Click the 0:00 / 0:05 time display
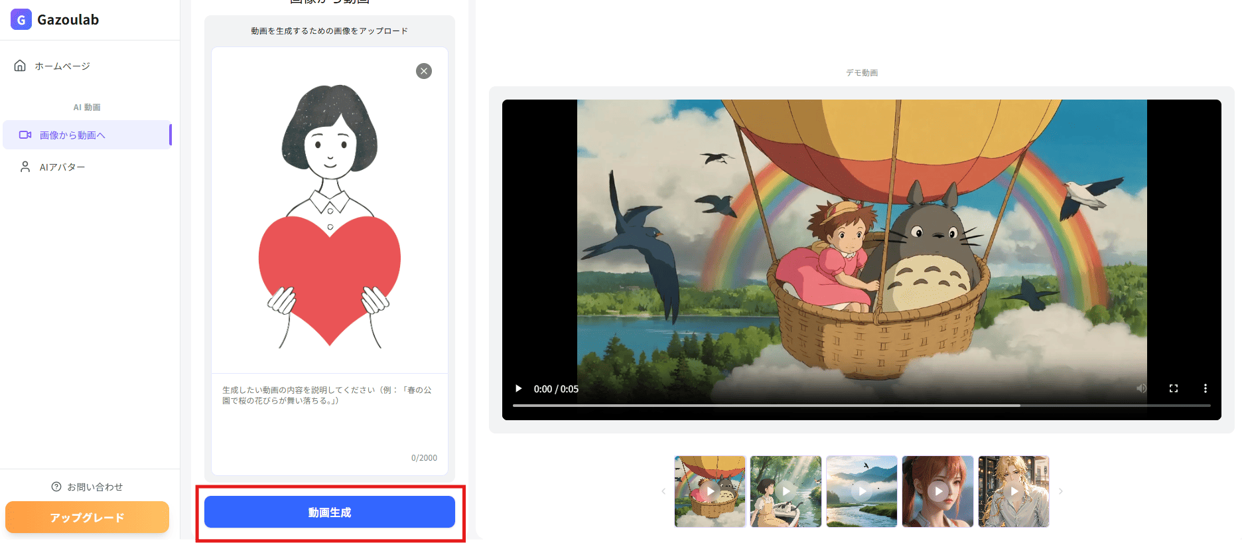 point(556,389)
